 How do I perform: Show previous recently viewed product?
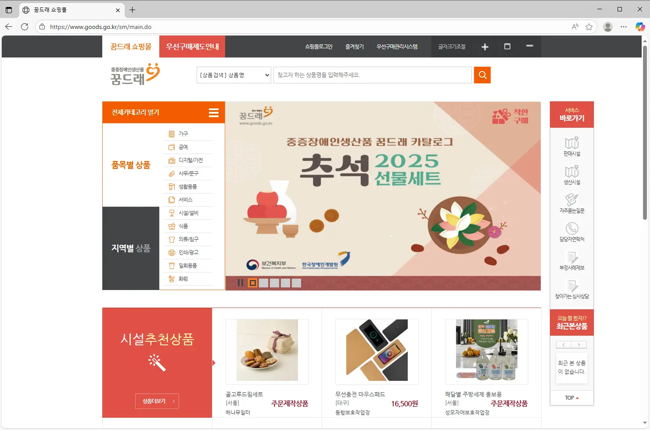point(564,344)
